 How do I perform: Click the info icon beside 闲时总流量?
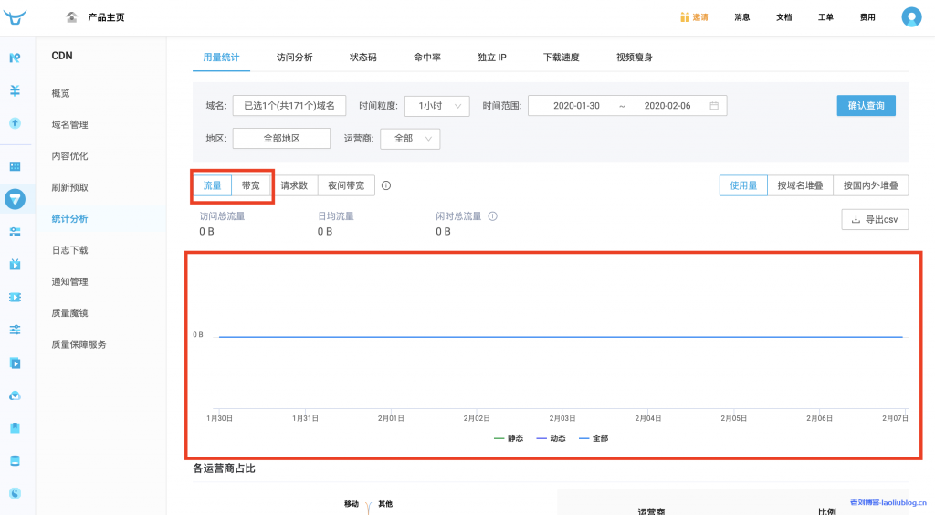[x=493, y=216]
